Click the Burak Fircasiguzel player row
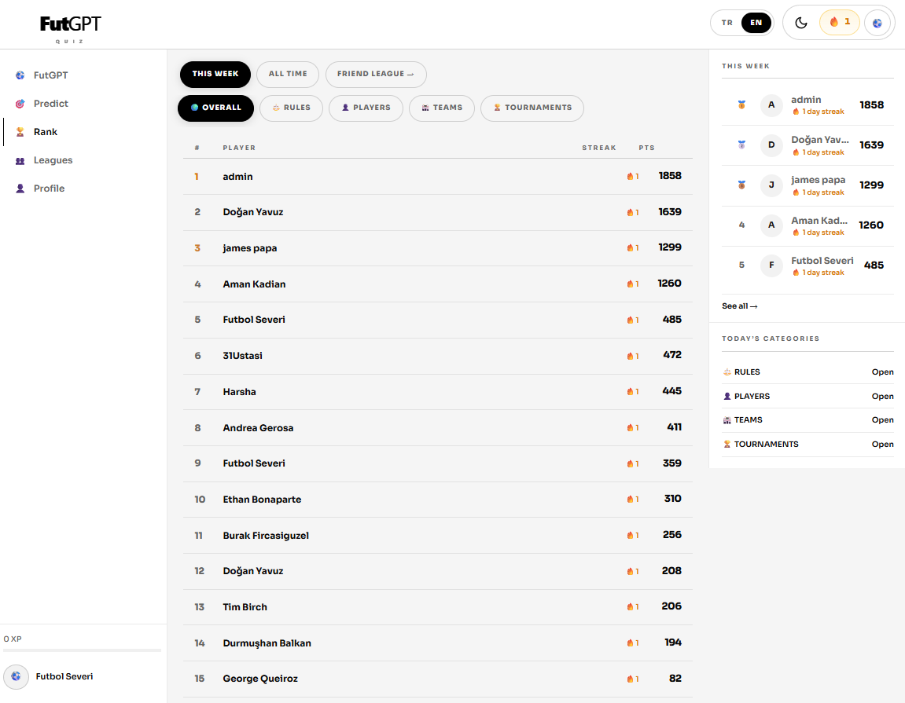Viewport: 905px width, 703px height. (x=437, y=535)
